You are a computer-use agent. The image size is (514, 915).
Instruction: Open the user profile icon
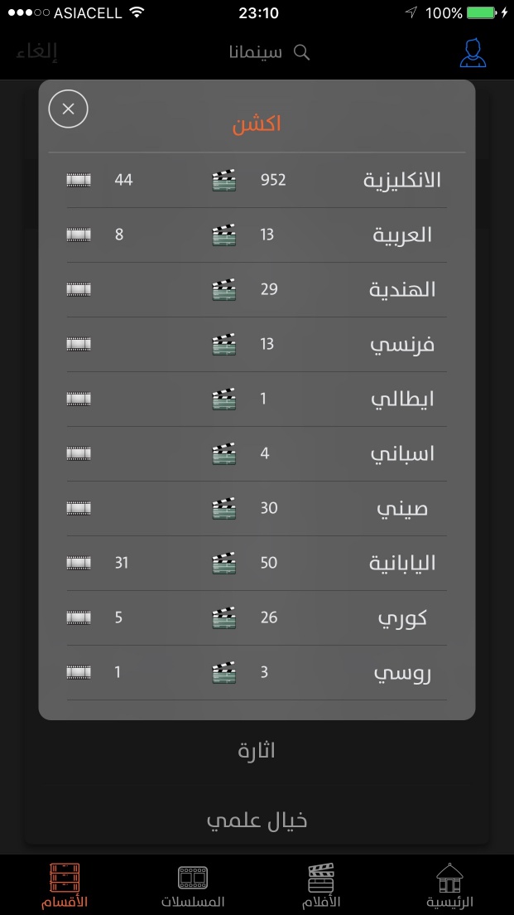click(x=473, y=52)
